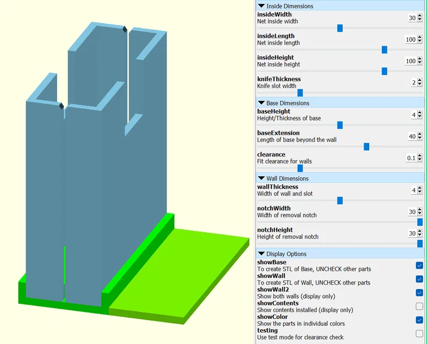The height and width of the screenshot is (344, 427).
Task: Collapse the Wall Dimensions section
Action: (x=261, y=178)
